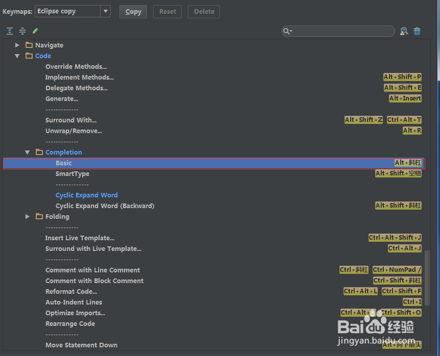440x356 pixels.
Task: Select the Eclipse copy keymap combo box
Action: click(72, 11)
